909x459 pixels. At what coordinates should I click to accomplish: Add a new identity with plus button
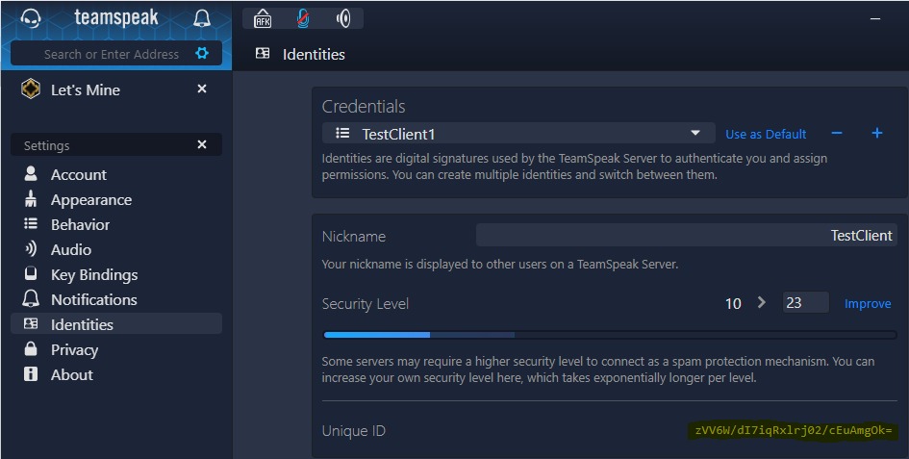point(877,134)
